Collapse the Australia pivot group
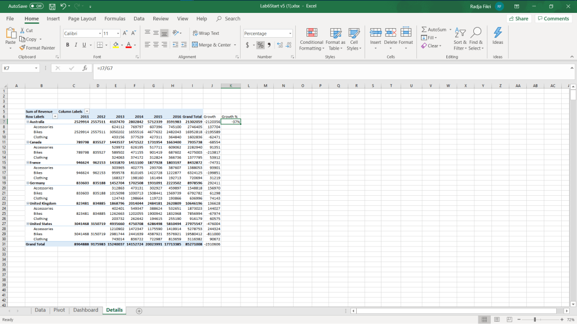 27,121
